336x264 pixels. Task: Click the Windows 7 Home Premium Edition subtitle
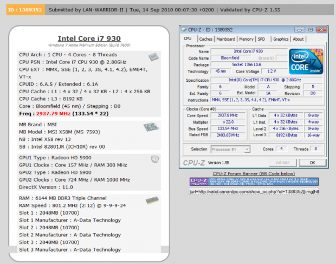tap(89, 45)
